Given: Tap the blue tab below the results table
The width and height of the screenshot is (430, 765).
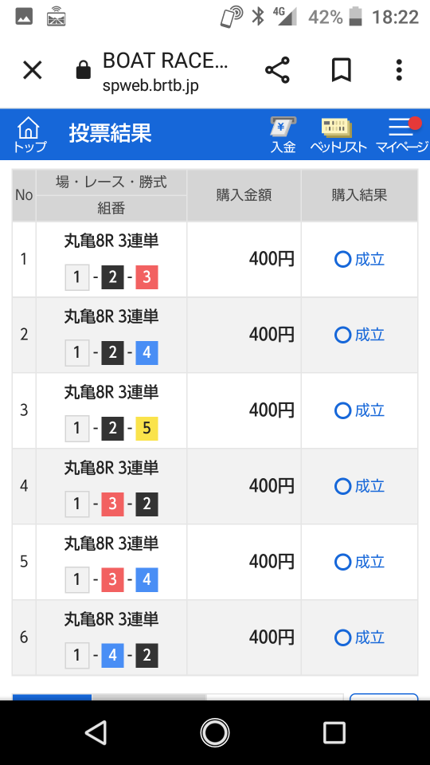Looking at the screenshot, I should click(53, 697).
